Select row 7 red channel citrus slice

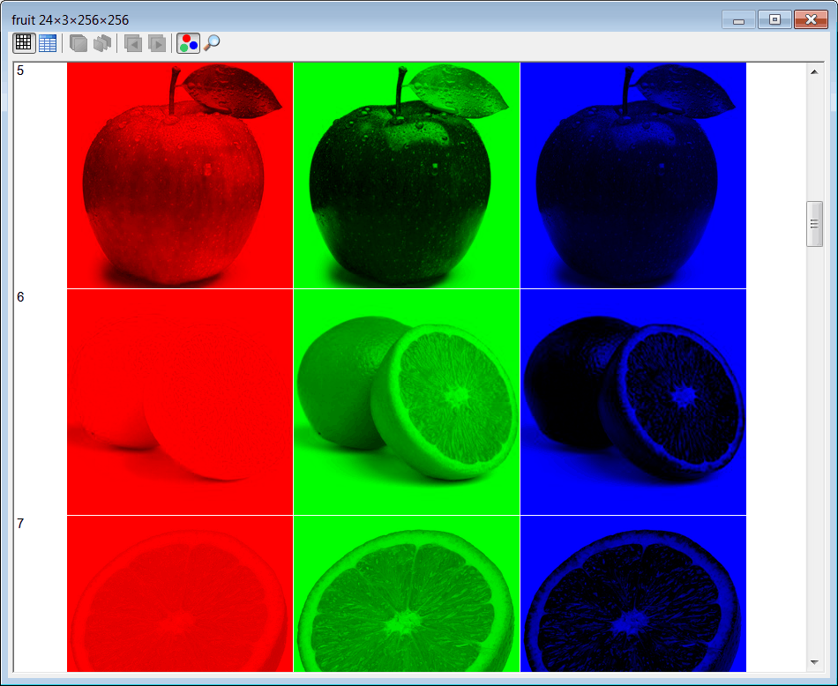180,593
